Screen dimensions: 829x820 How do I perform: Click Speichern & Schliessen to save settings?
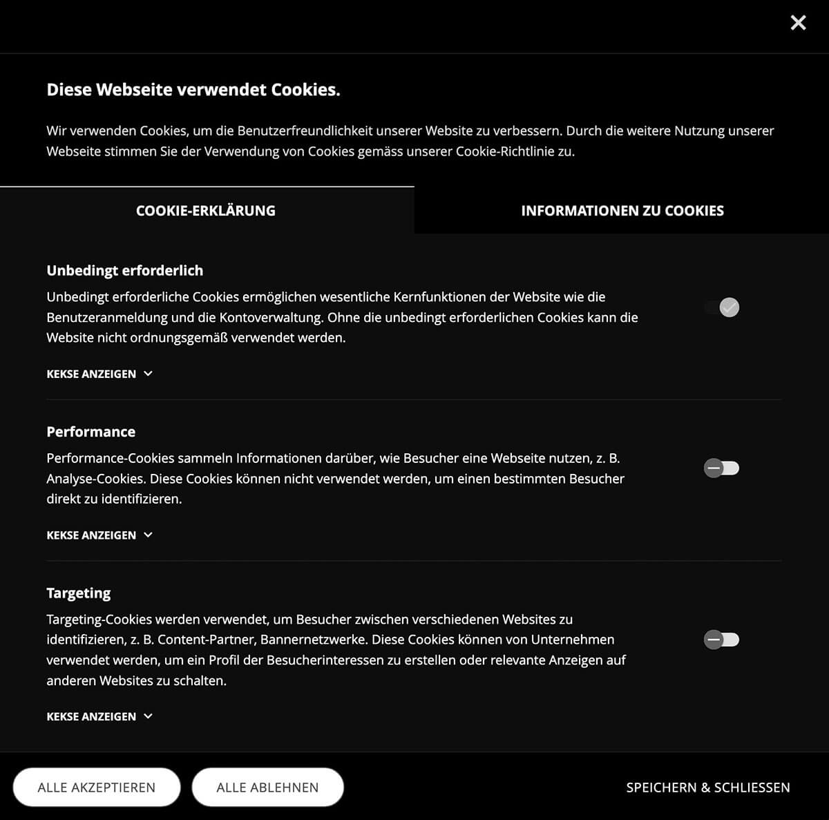point(708,787)
